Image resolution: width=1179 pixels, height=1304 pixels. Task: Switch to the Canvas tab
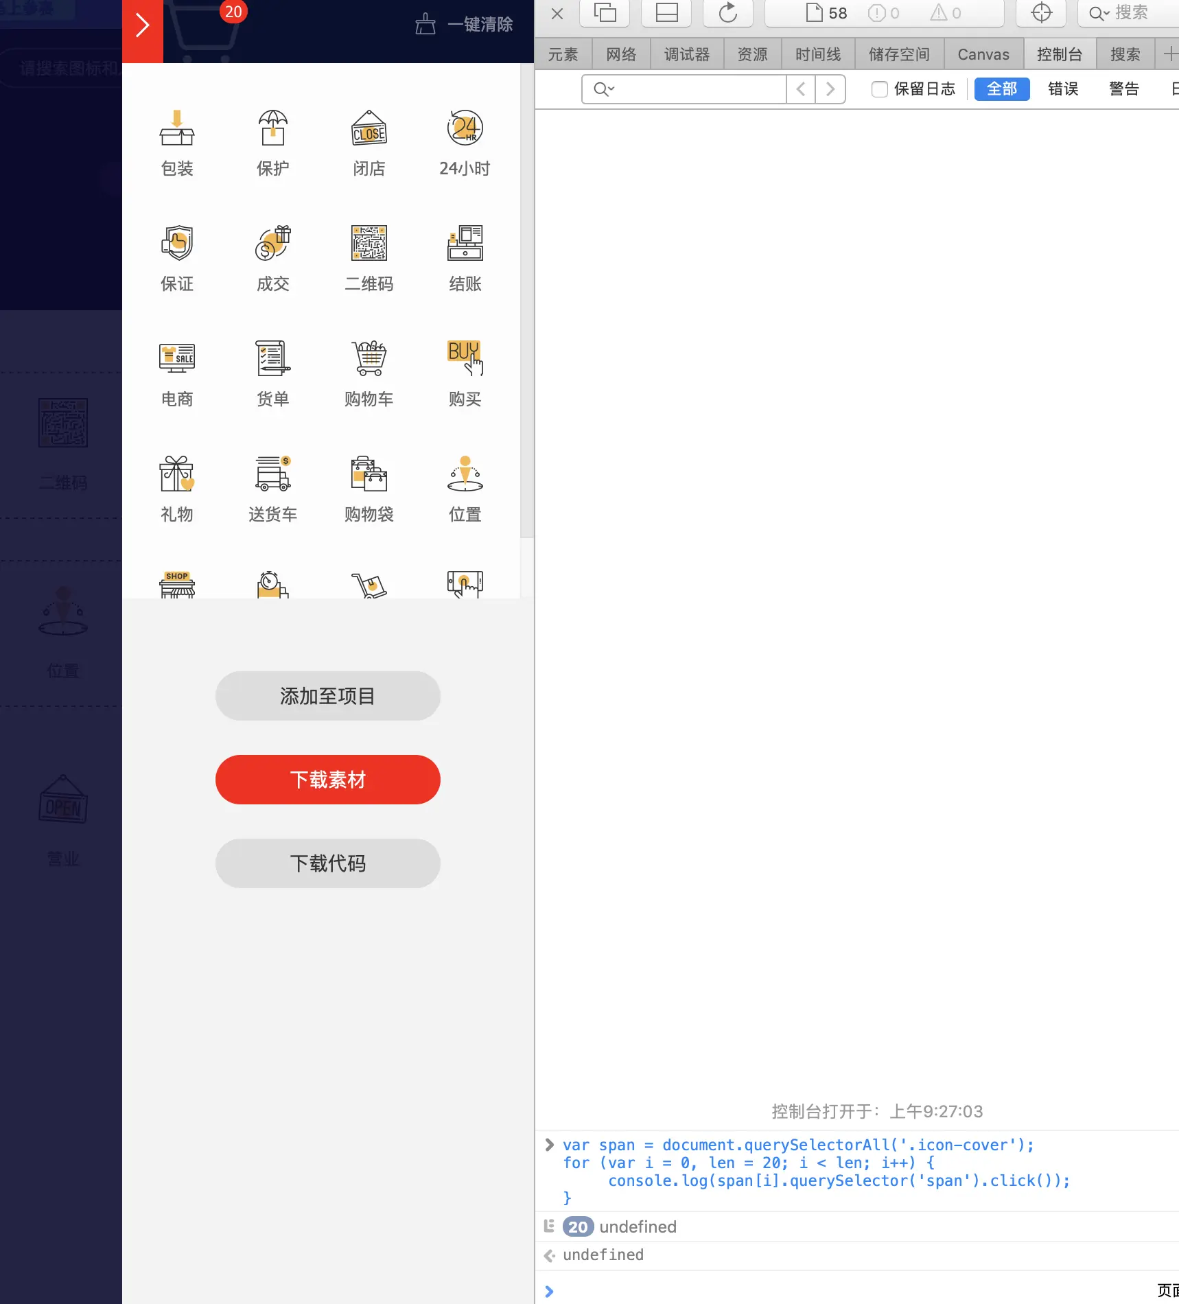(x=983, y=54)
